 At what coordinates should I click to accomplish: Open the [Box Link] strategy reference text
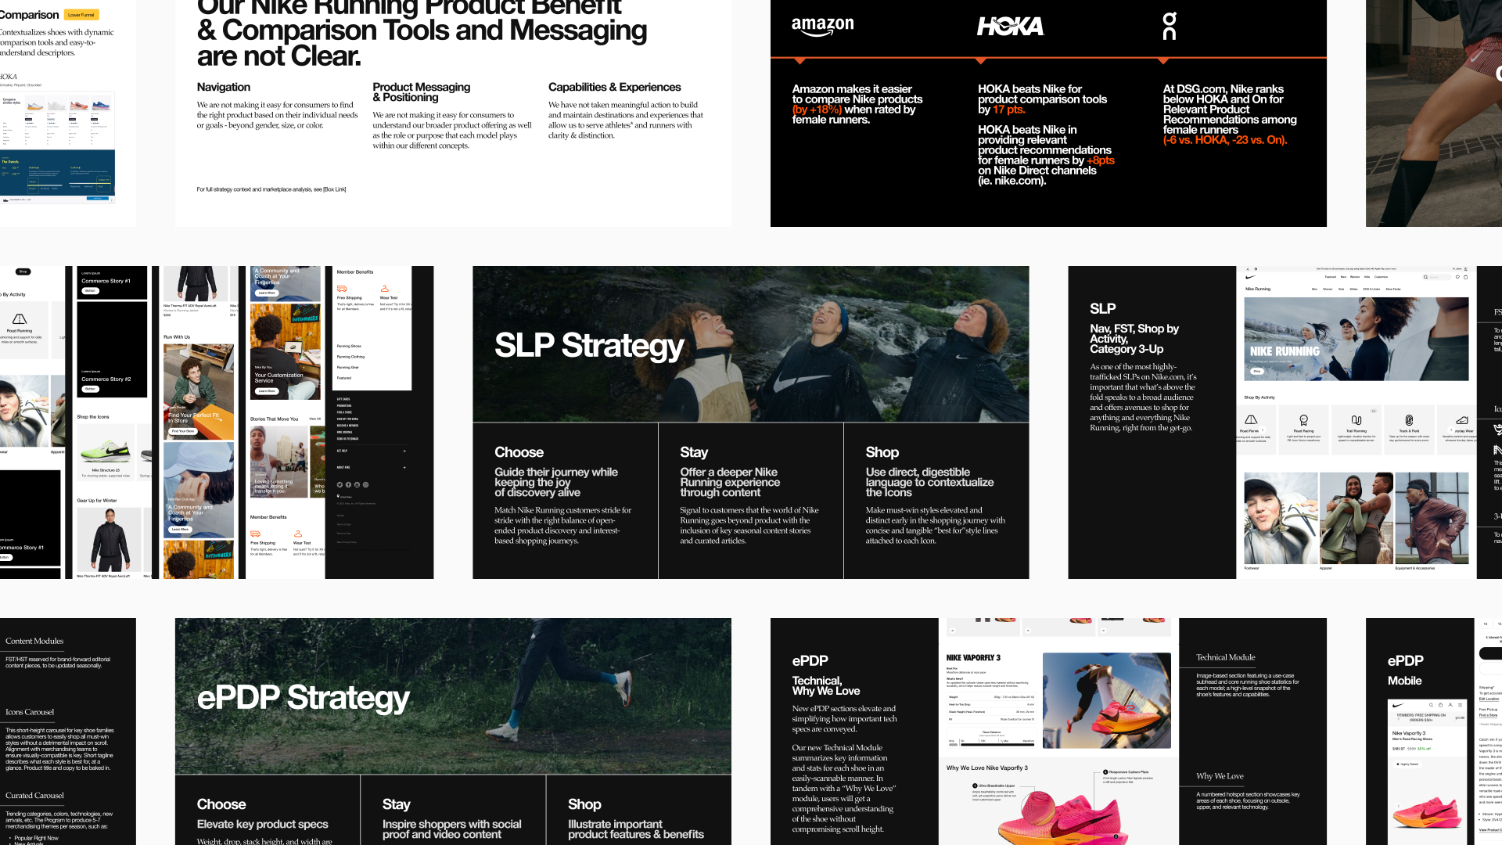[334, 189]
